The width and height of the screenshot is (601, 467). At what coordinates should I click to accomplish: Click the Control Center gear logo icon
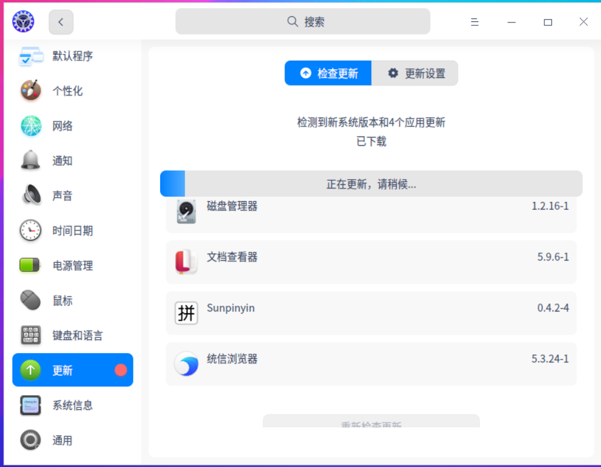click(23, 21)
